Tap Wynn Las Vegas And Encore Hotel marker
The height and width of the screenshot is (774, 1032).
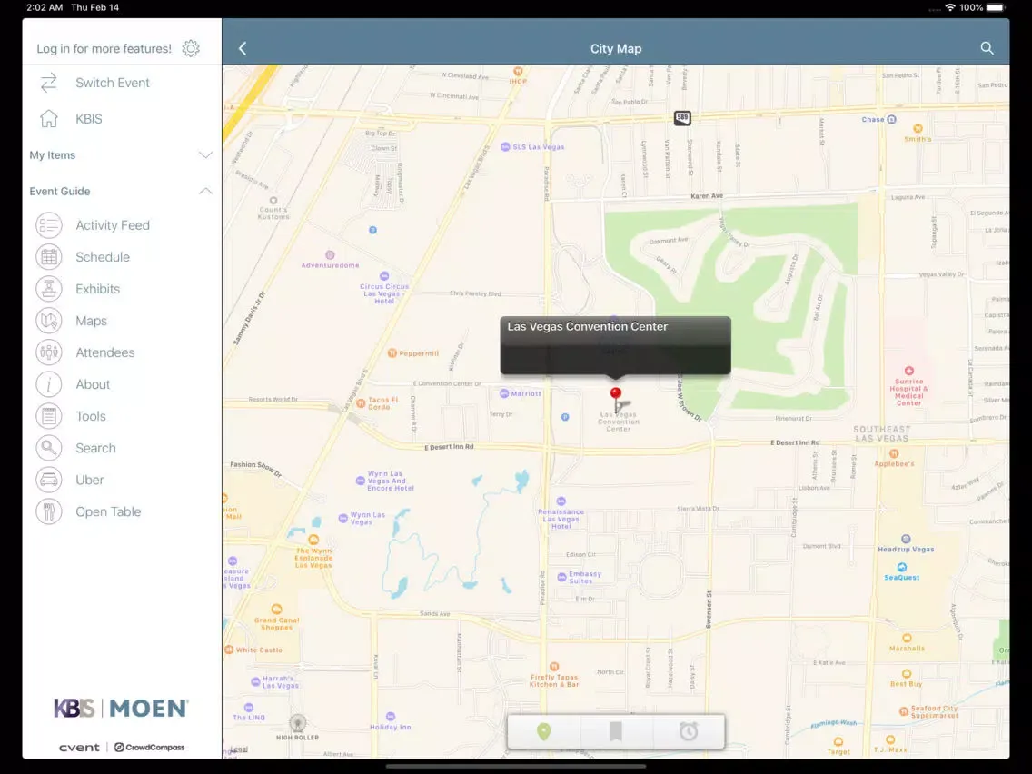360,481
